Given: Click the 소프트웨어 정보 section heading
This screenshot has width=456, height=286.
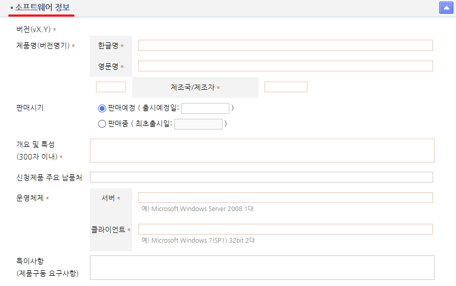Looking at the screenshot, I should [x=42, y=7].
